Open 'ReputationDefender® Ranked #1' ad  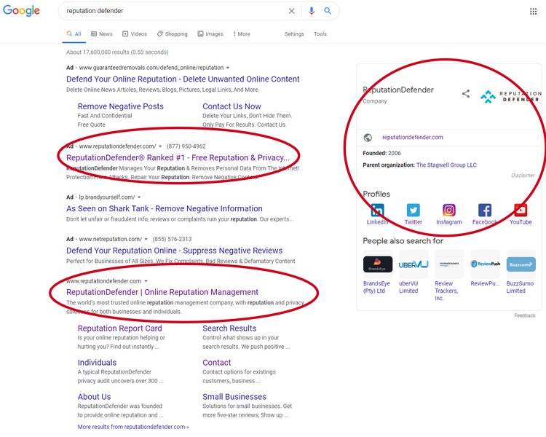point(178,157)
